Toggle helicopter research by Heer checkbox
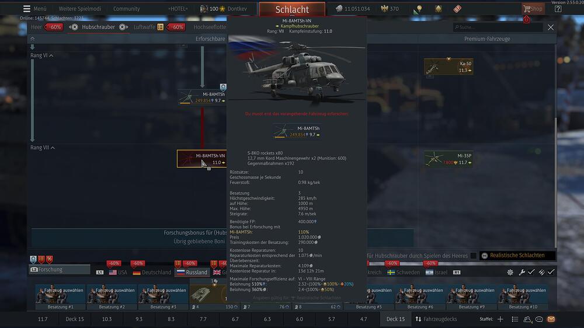This screenshot has height=328, width=584. [474, 256]
